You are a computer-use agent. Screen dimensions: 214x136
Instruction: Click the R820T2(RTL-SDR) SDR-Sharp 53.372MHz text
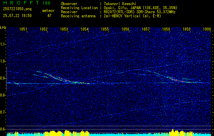click(139, 12)
